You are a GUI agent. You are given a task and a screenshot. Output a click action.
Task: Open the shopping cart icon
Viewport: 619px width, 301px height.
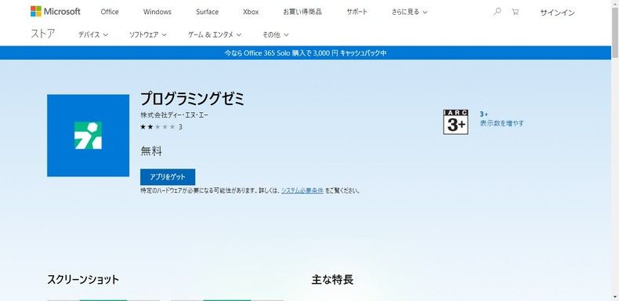(x=515, y=12)
